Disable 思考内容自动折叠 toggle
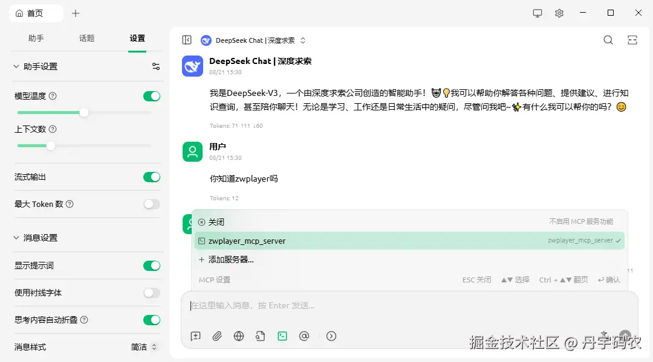 pyautogui.click(x=151, y=320)
